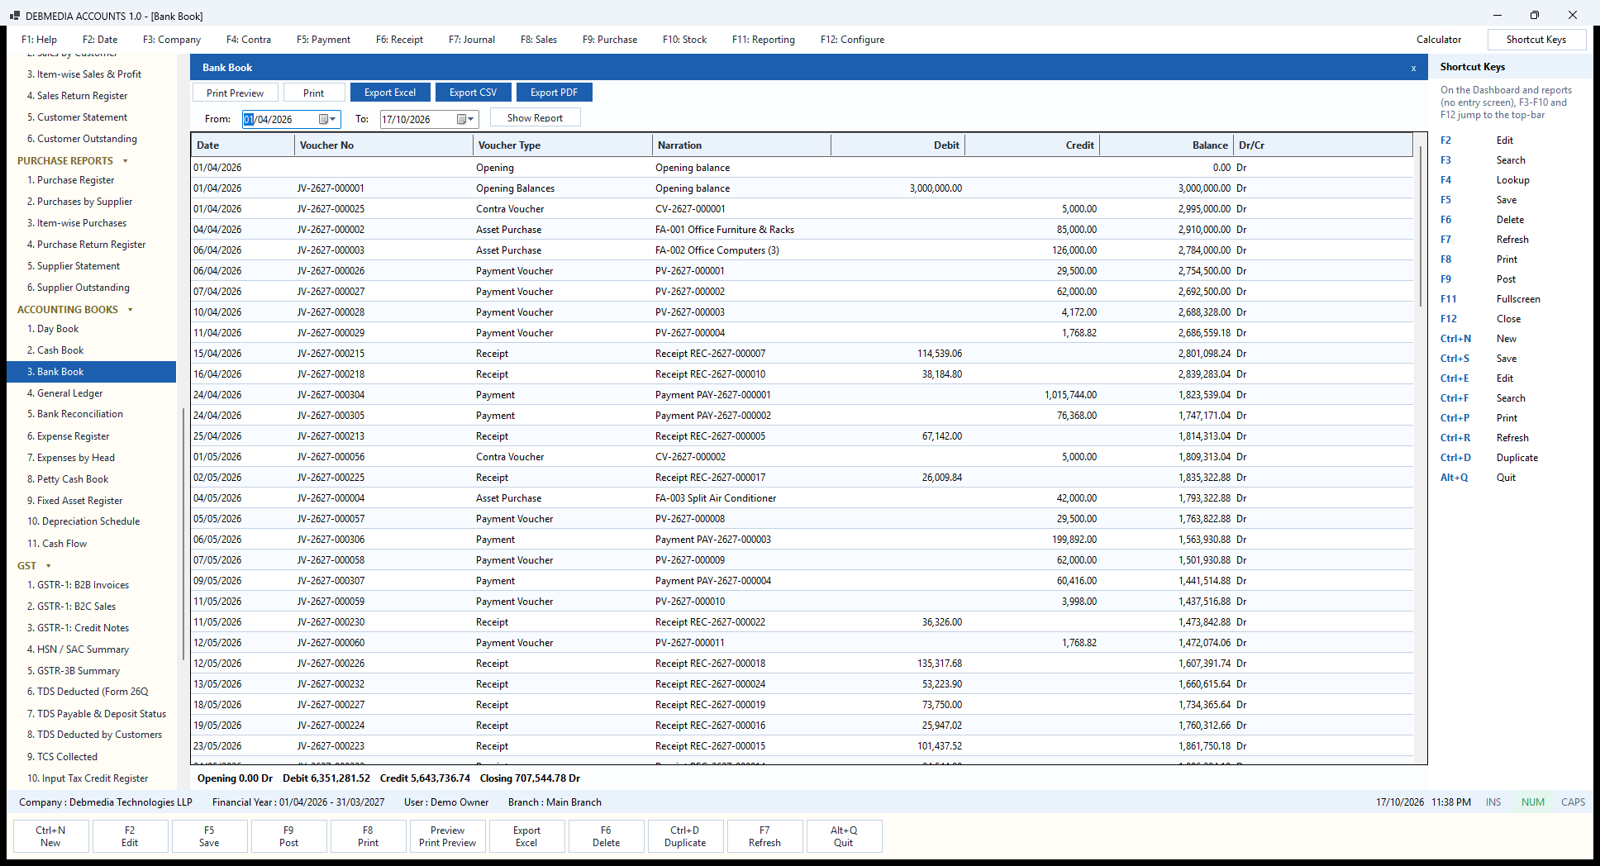
Task: Open the Calculator
Action: [x=1438, y=40]
